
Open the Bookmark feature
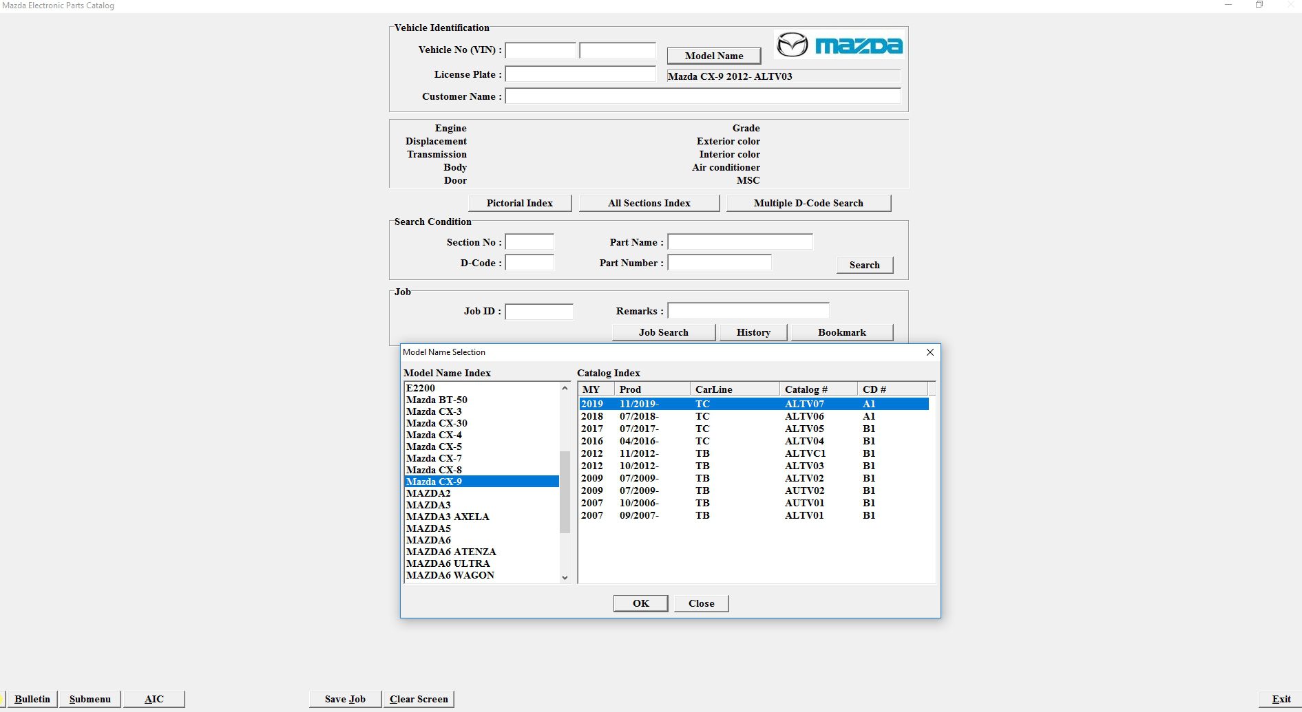click(841, 332)
